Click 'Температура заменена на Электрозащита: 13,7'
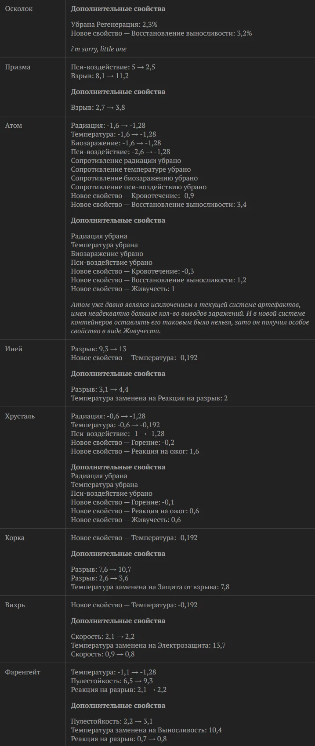Viewport: 315px width, 746px height. point(148,645)
